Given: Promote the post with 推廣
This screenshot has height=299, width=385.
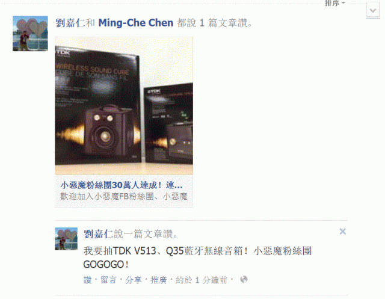Looking at the screenshot, I should 158,280.
